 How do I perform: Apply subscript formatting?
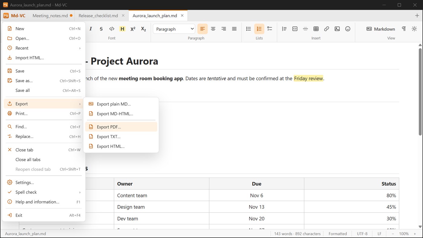point(144,29)
